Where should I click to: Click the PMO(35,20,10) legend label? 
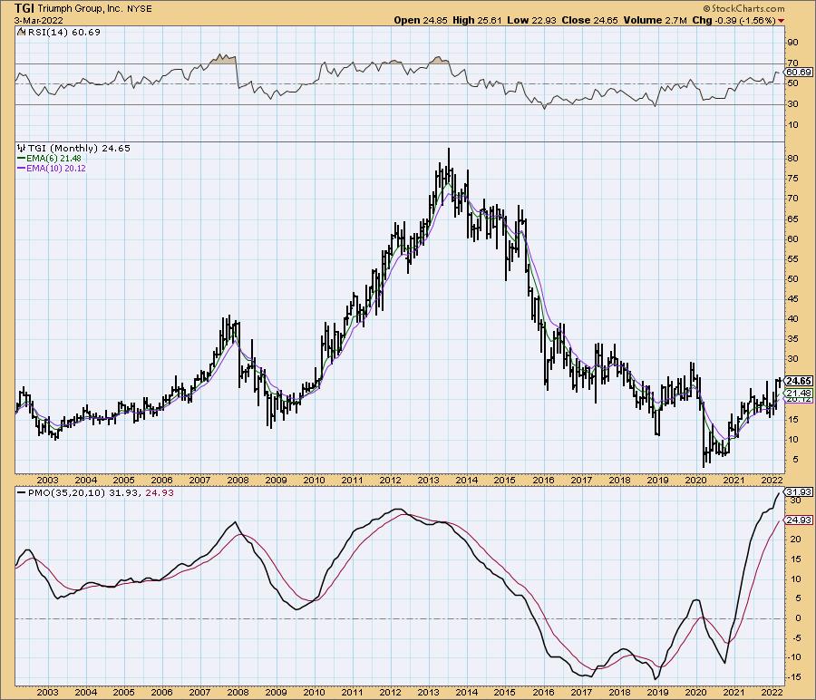click(x=67, y=492)
